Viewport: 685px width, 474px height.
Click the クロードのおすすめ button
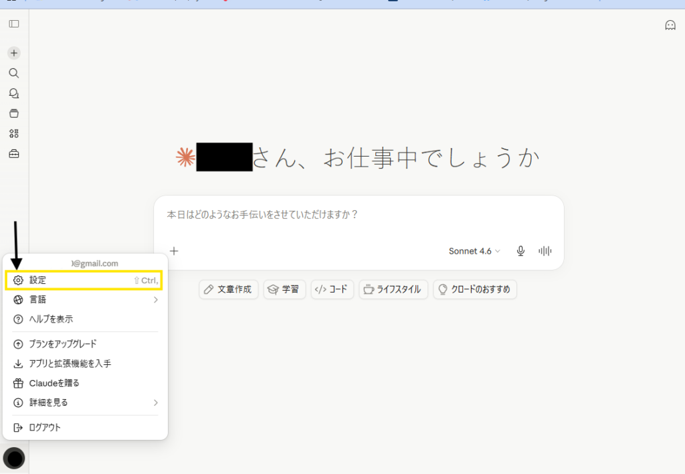(x=475, y=289)
